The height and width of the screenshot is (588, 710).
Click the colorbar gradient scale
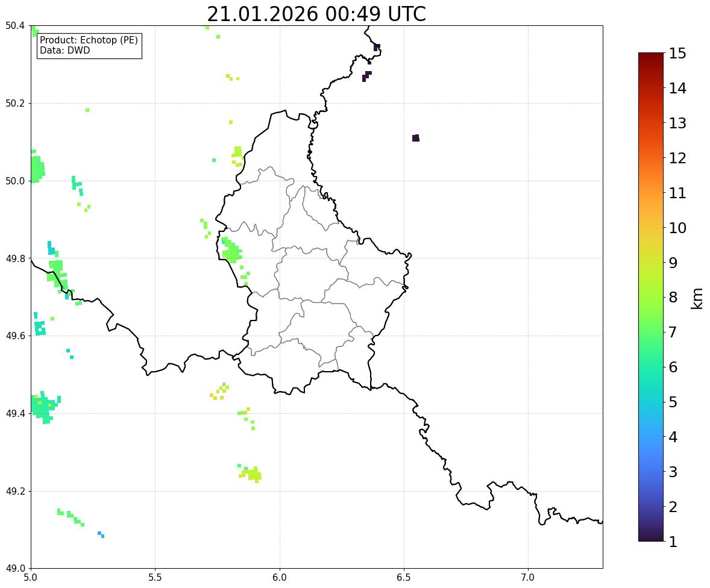[651, 297]
